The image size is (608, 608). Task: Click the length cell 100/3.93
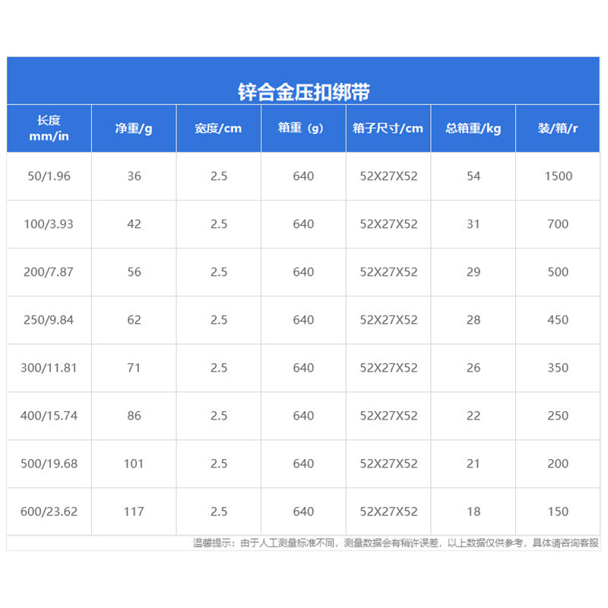pos(49,224)
